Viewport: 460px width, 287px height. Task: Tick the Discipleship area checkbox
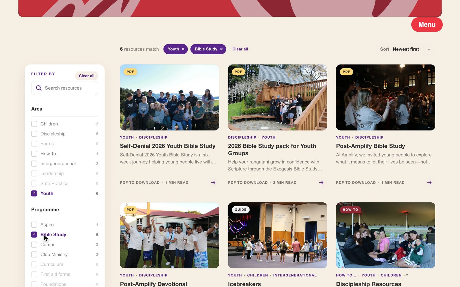(34, 134)
